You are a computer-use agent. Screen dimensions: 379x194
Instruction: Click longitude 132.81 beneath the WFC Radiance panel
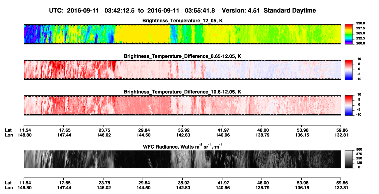[342, 188]
